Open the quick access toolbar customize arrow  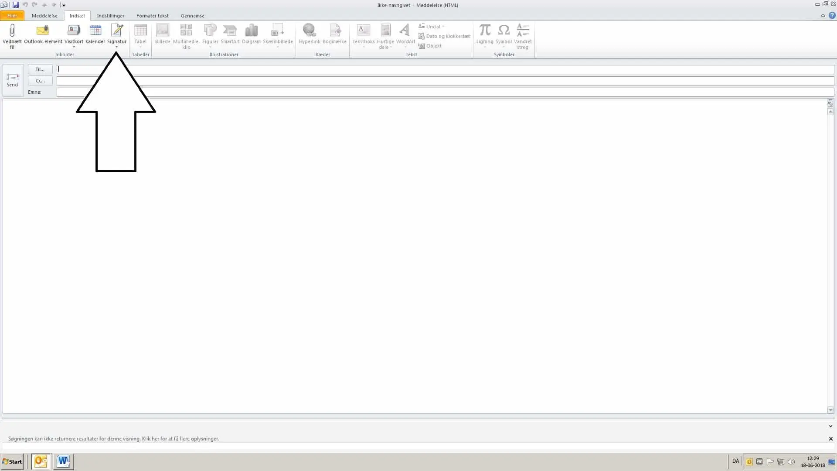point(64,5)
